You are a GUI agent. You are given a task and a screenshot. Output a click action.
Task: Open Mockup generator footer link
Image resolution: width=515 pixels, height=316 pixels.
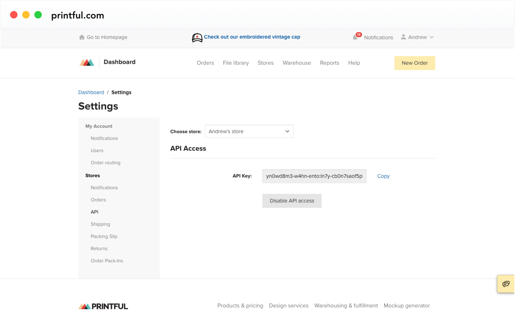click(x=407, y=306)
